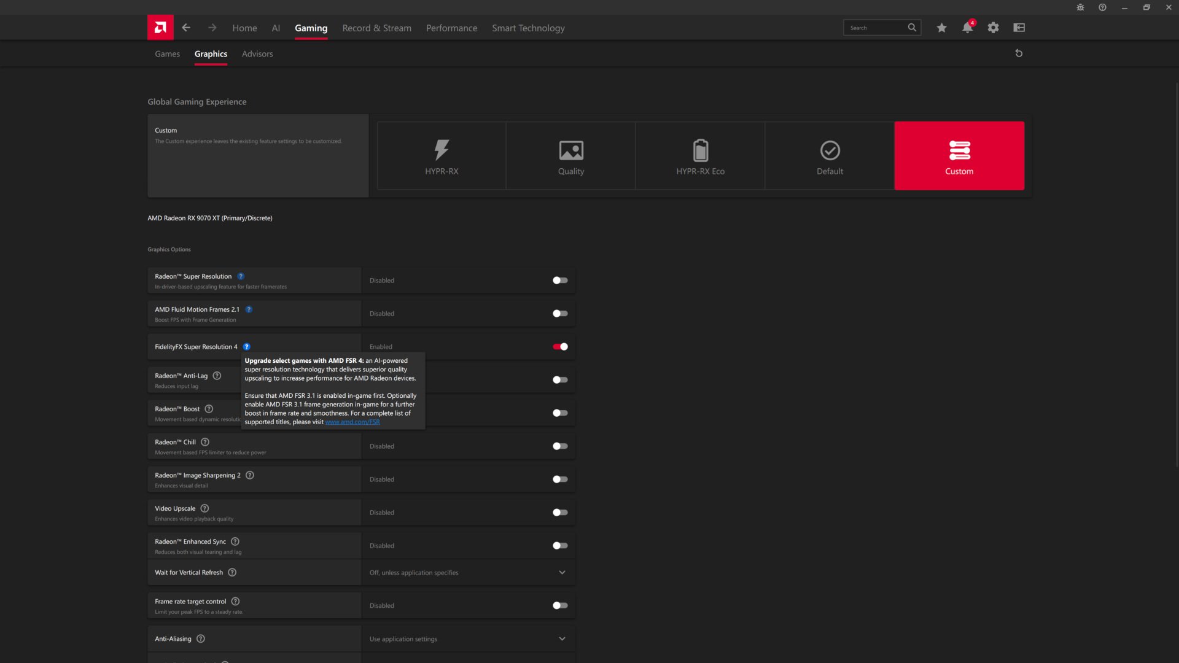This screenshot has height=663, width=1179.
Task: Select the HYPR-RX profile
Action: click(x=442, y=155)
